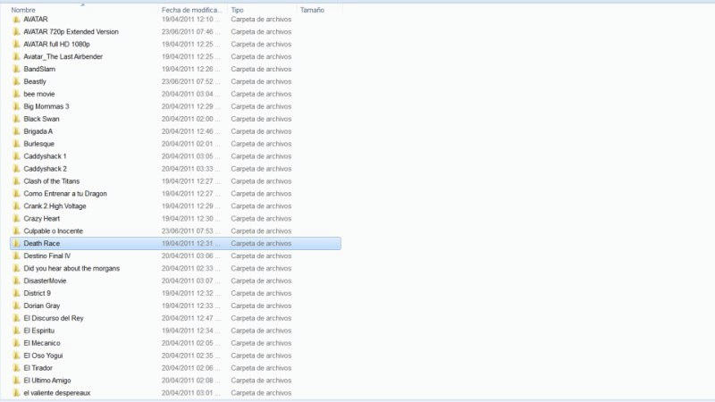Select the Dorian Gray folder icon

pyautogui.click(x=16, y=306)
